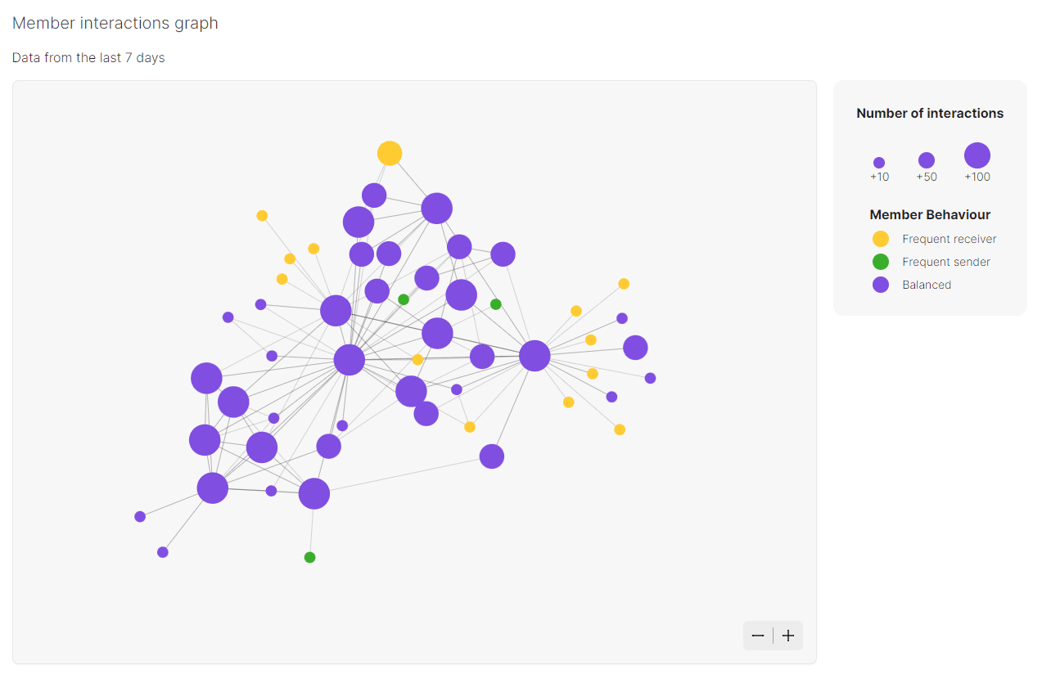This screenshot has width=1042, height=674.
Task: Click the Member interactions graph heading
Action: point(115,23)
